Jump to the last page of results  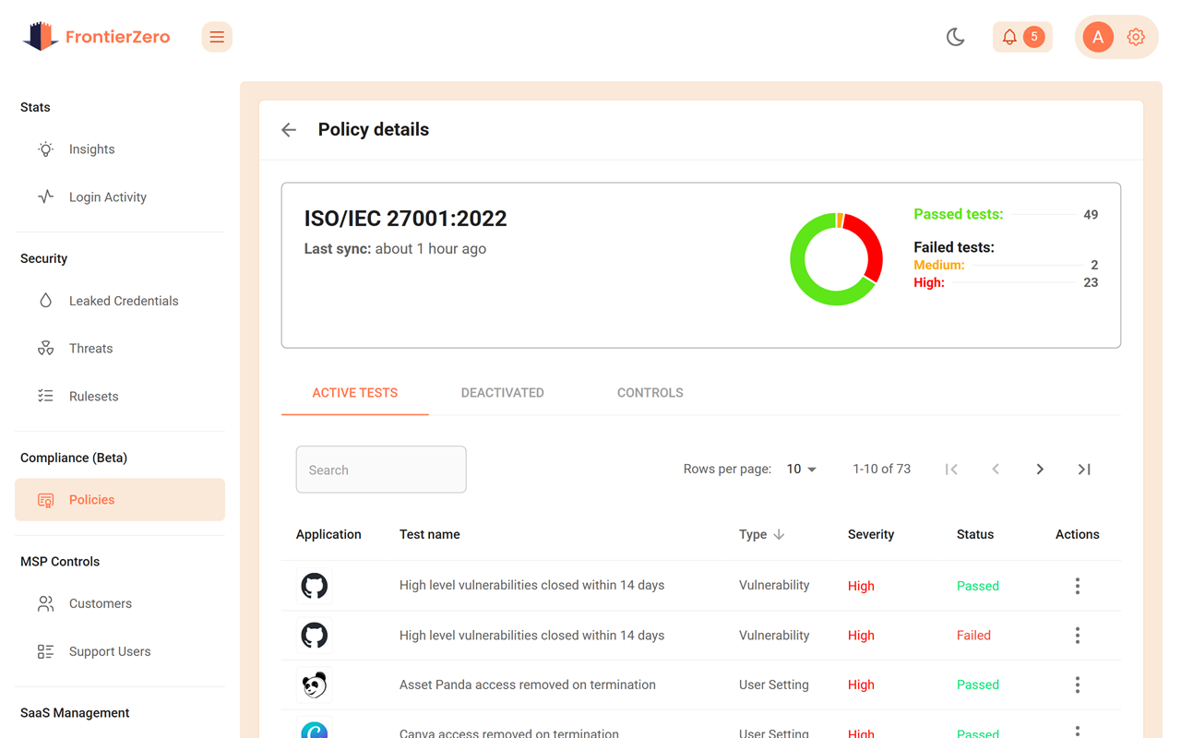tap(1084, 469)
